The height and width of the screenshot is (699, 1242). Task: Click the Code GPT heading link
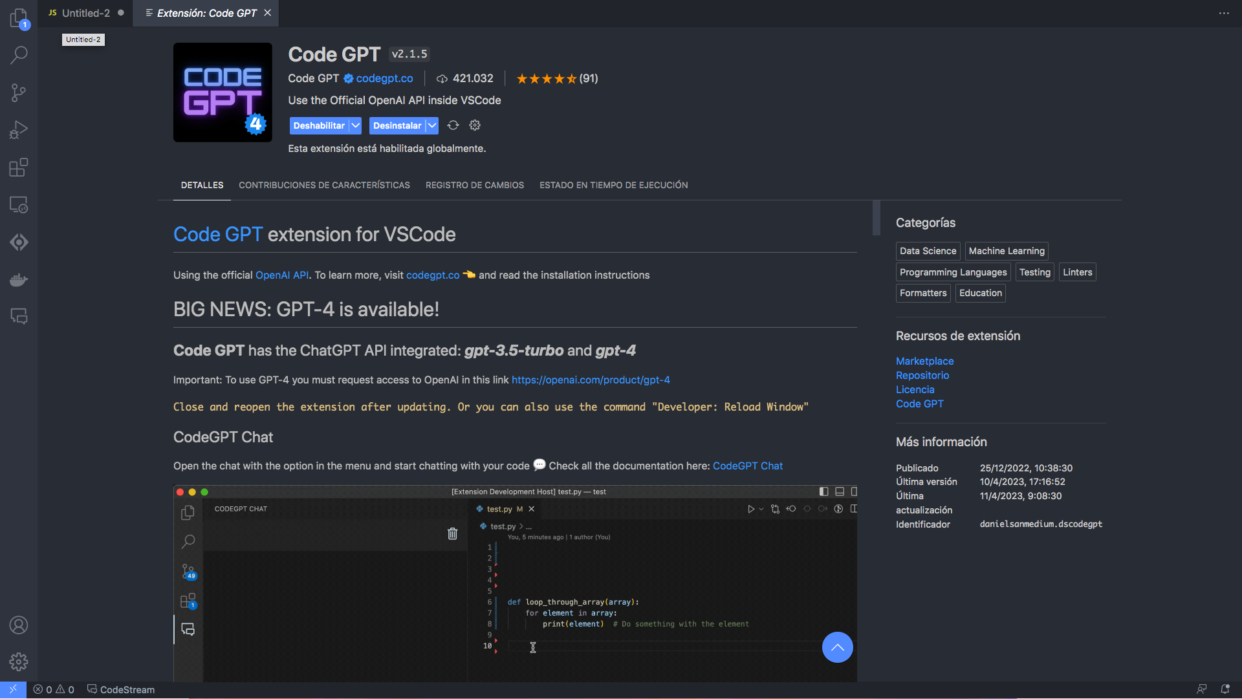click(218, 234)
